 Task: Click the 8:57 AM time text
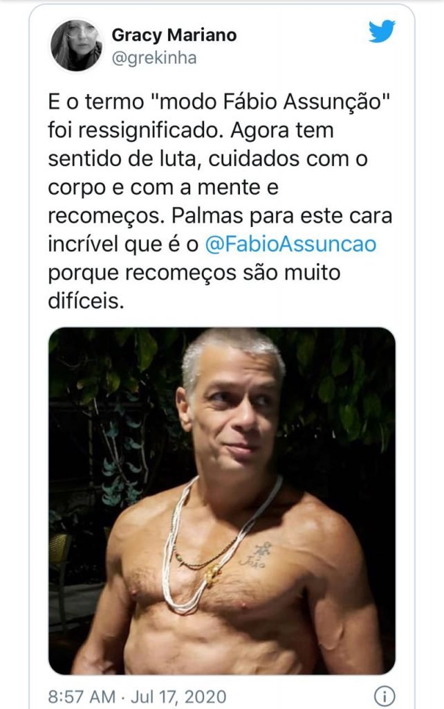82,697
